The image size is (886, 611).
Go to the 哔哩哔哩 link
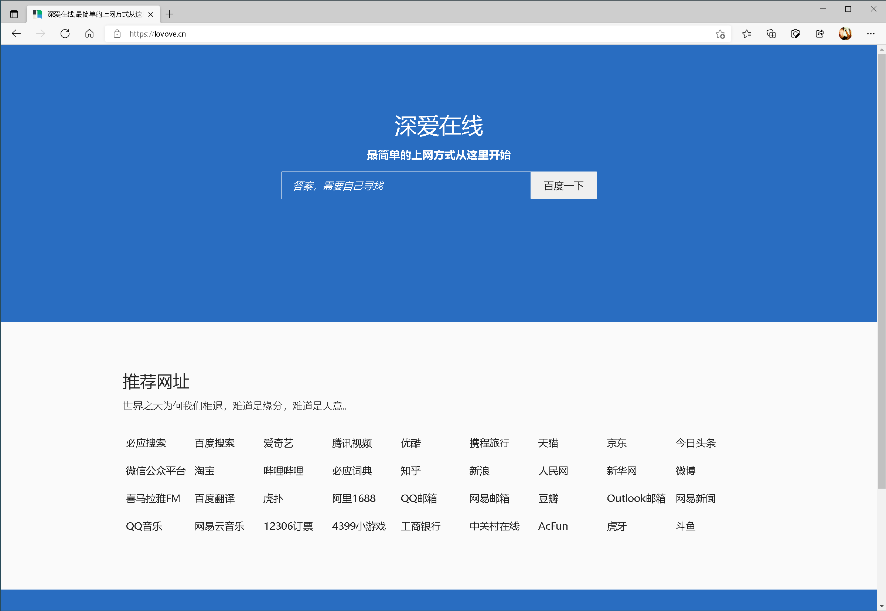283,471
